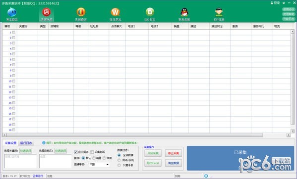
Task: Click the red 停止采集 stop button
Action: (x=174, y=153)
